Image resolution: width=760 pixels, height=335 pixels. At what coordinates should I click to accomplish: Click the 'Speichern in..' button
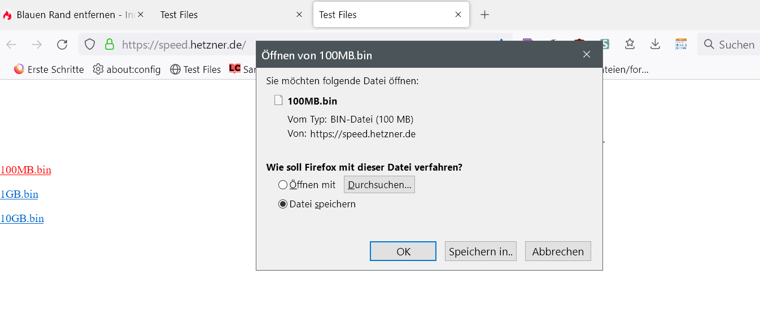[x=481, y=251]
